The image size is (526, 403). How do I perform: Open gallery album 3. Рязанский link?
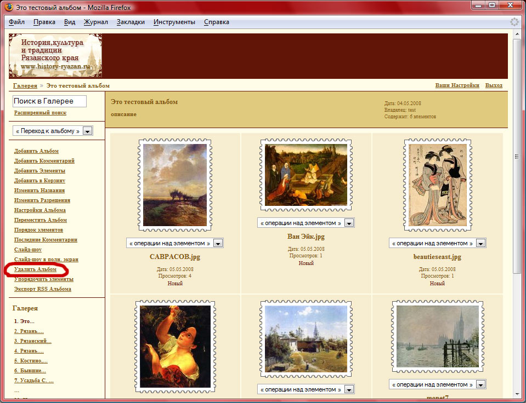click(32, 341)
